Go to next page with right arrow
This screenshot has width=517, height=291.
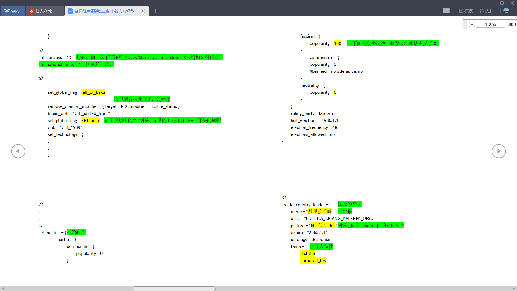tap(499, 151)
